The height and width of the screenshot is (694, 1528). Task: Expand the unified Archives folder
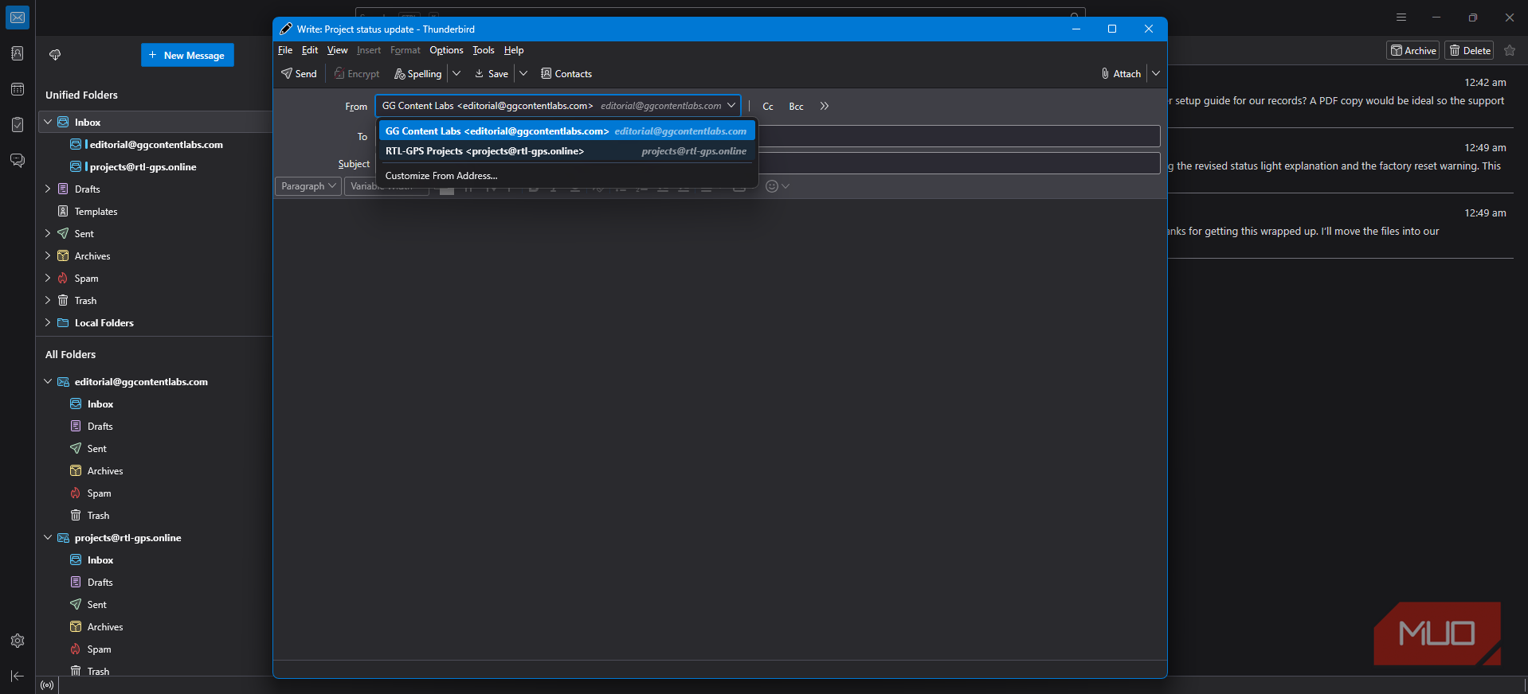[x=48, y=256]
